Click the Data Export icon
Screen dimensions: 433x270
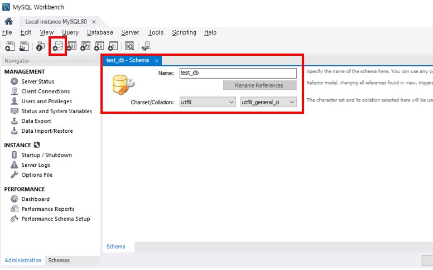[x=15, y=120]
